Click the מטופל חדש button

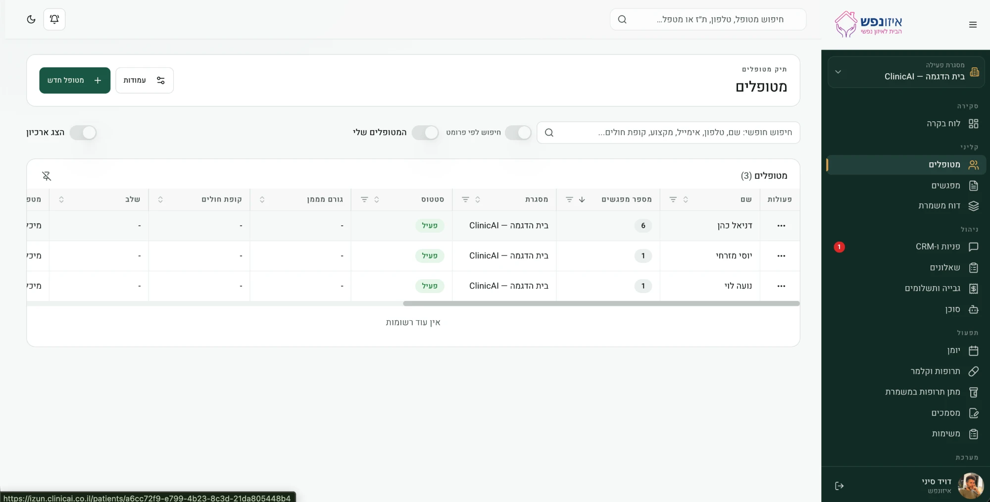click(x=75, y=80)
